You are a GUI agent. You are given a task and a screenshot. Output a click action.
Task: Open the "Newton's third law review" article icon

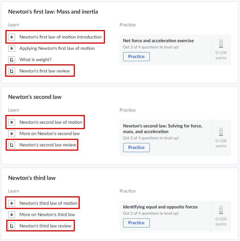(x=12, y=226)
